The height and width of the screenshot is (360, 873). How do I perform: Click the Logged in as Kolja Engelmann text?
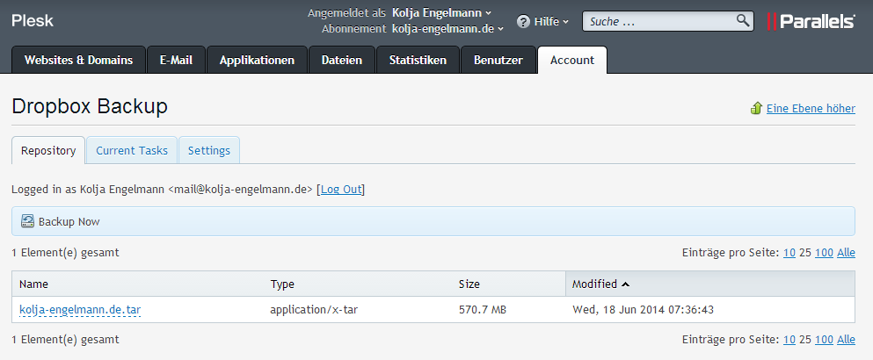[x=87, y=189]
